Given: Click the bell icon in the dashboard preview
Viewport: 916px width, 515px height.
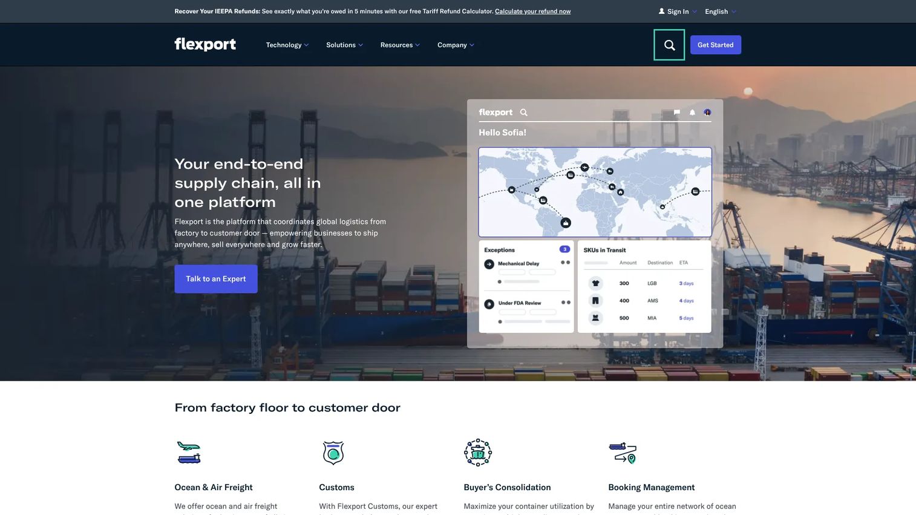Looking at the screenshot, I should (692, 113).
